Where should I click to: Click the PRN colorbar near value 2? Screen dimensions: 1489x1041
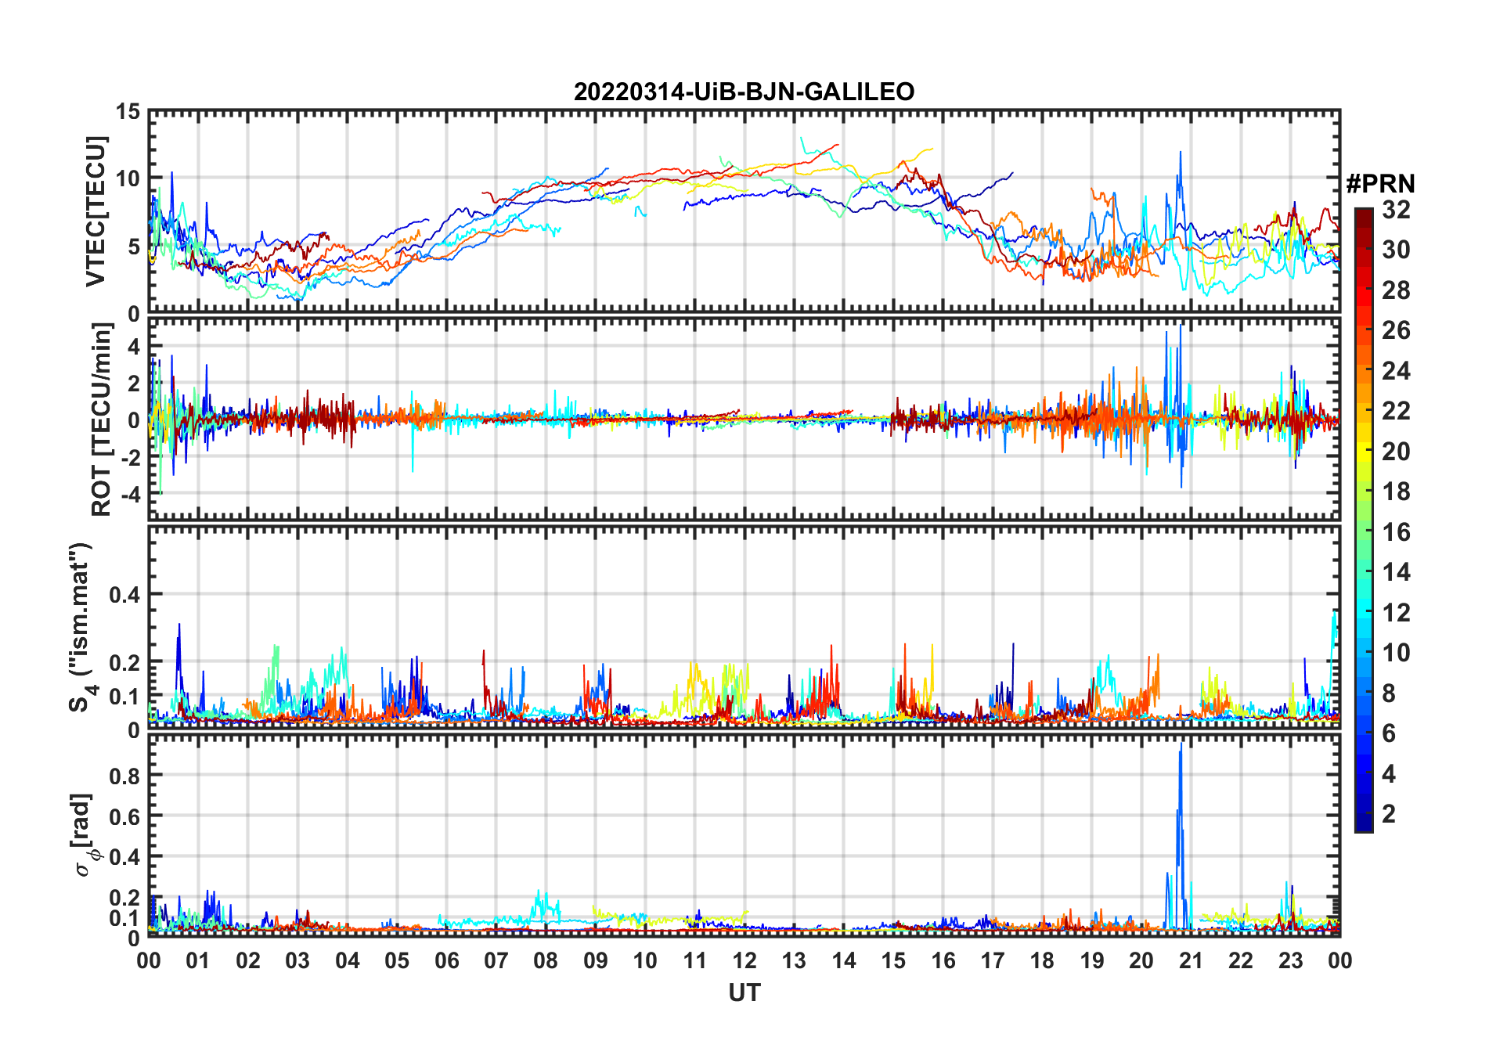point(1364,814)
